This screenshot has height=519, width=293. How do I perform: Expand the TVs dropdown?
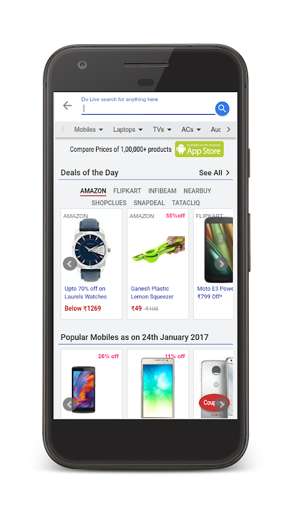[x=162, y=129]
